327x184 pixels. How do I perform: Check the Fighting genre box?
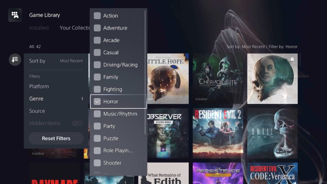97,90
